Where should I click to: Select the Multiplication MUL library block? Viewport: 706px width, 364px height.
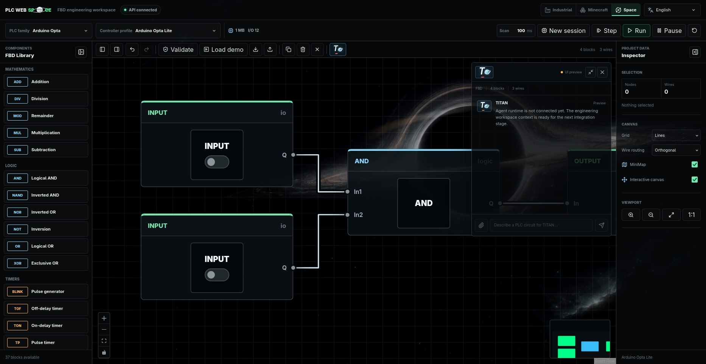pyautogui.click(x=46, y=133)
